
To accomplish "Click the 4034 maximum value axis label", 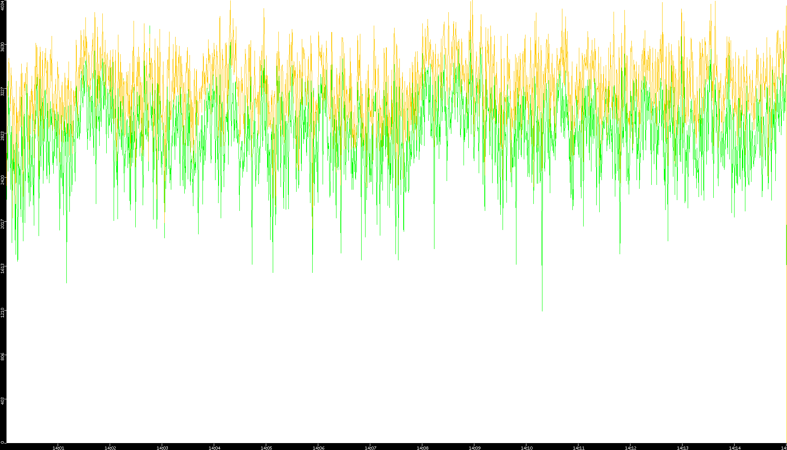I will point(3,6).
